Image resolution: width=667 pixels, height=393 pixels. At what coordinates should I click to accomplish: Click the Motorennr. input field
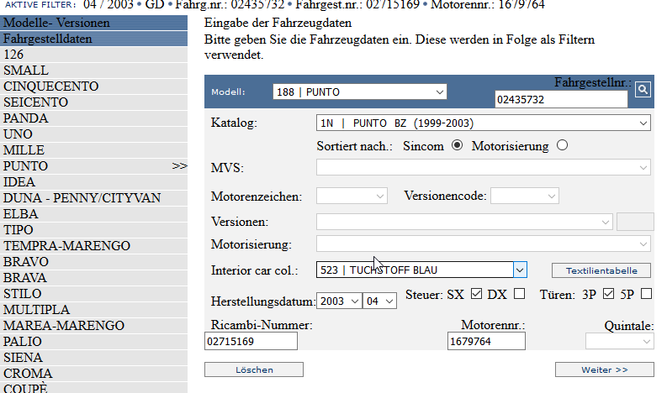pos(486,342)
